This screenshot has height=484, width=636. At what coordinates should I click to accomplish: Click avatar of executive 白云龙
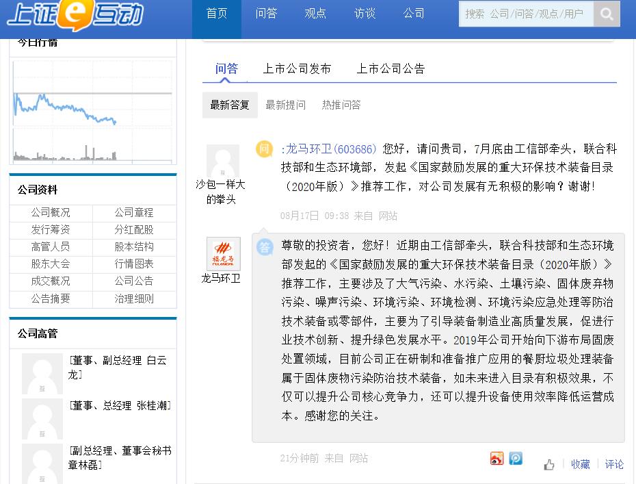tap(42, 373)
